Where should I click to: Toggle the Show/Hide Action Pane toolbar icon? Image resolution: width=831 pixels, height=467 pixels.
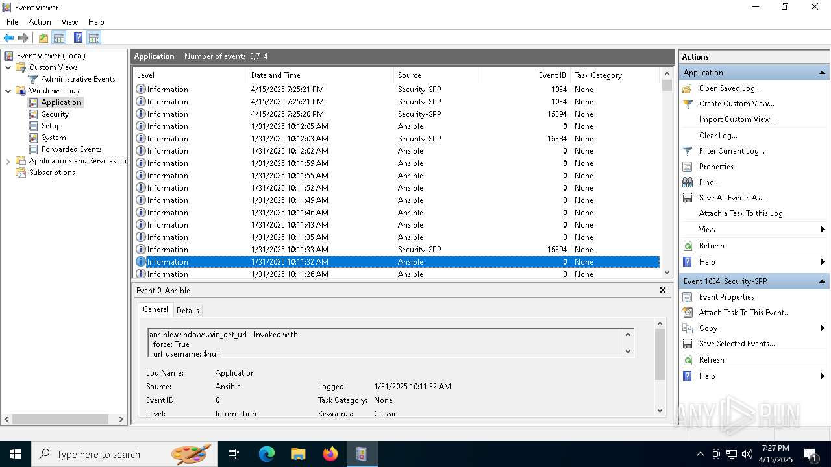93,38
